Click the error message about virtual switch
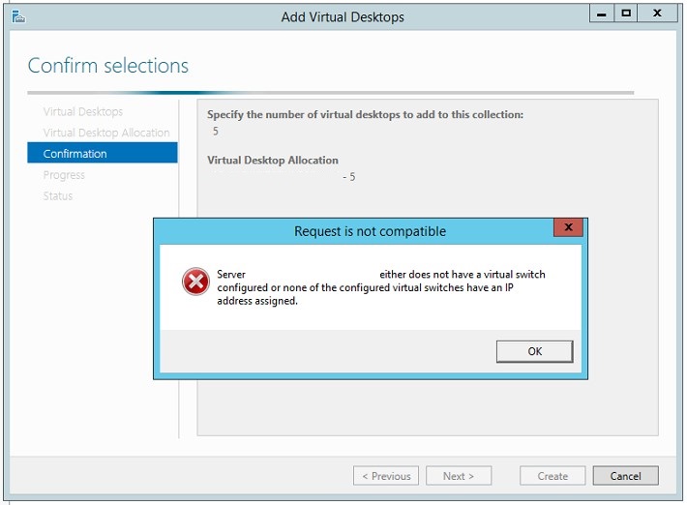Viewport: 687px width, 505px height. tap(381, 287)
